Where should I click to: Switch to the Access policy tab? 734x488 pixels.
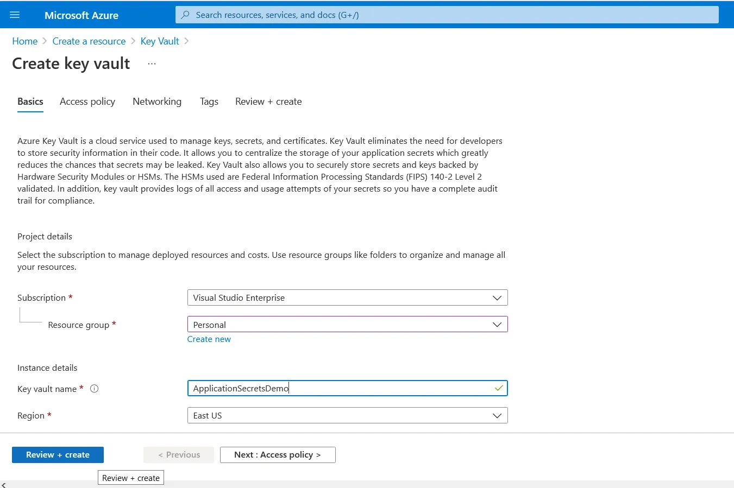(x=87, y=102)
